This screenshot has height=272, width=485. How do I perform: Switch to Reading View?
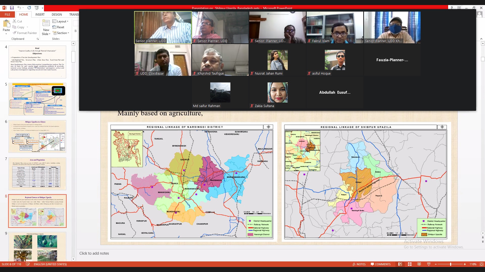pos(419,264)
